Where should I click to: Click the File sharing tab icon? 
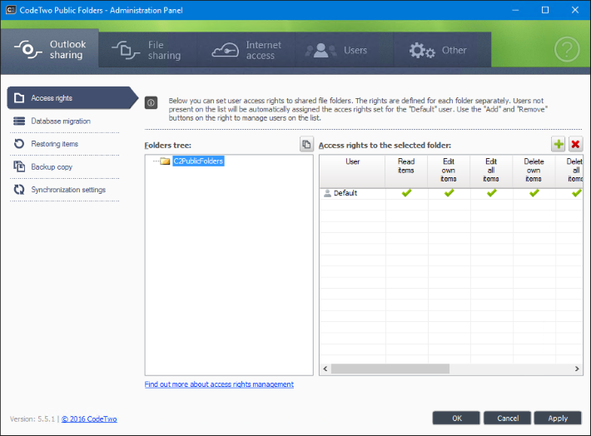(x=126, y=50)
